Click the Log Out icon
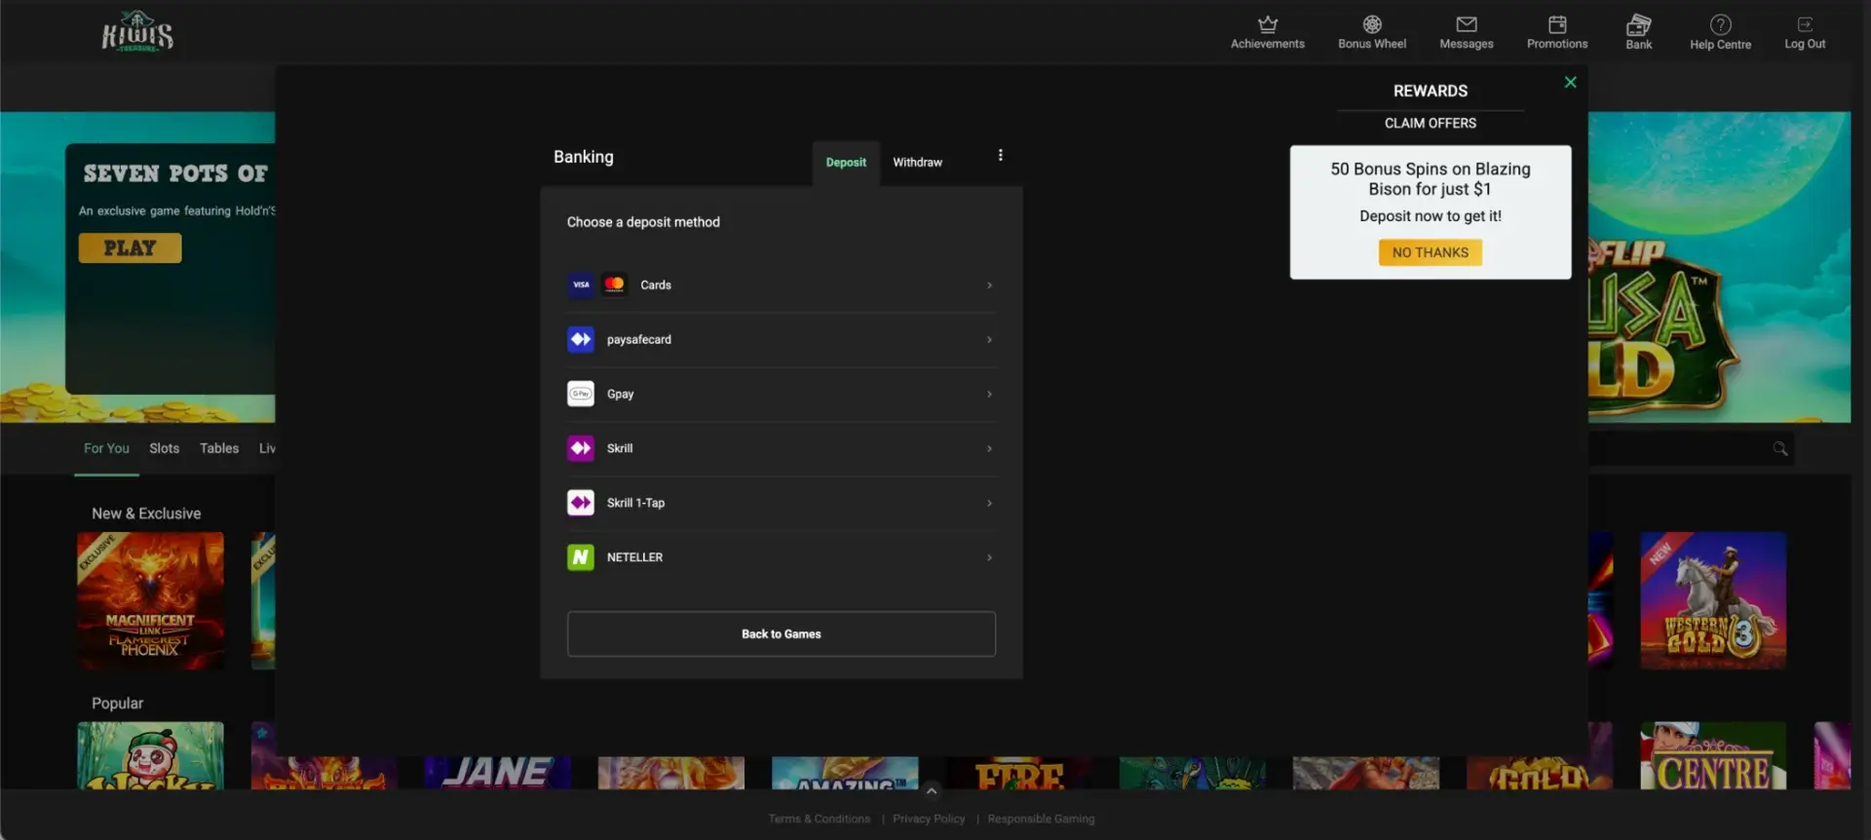This screenshot has height=840, width=1871. [x=1805, y=24]
